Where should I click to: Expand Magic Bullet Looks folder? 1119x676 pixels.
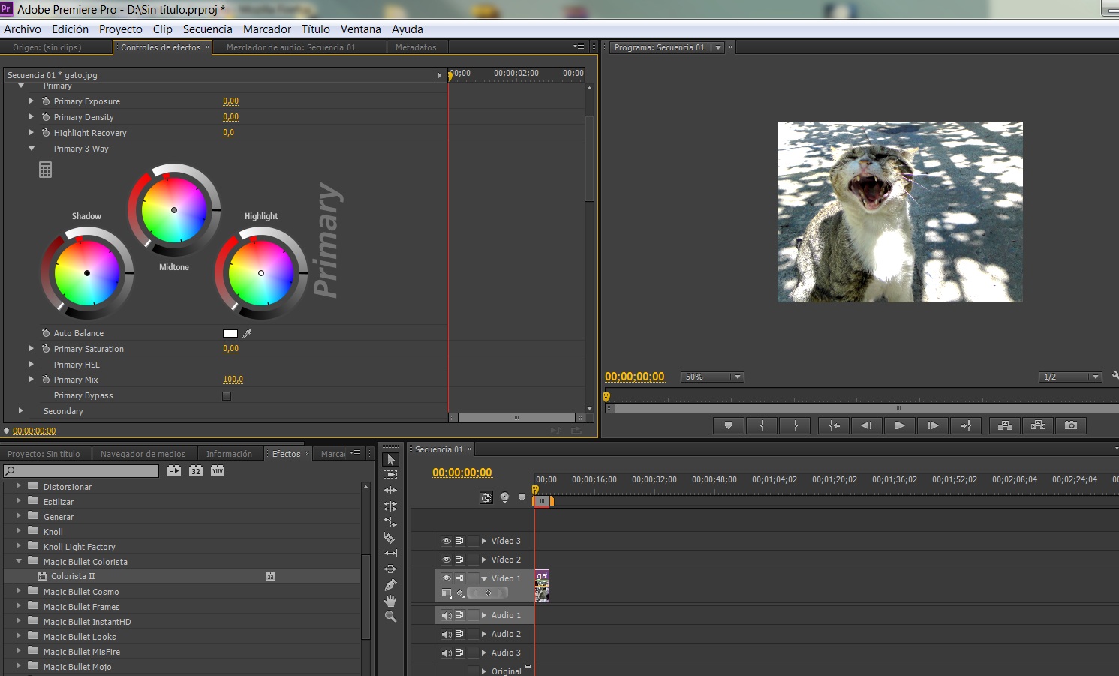point(19,636)
